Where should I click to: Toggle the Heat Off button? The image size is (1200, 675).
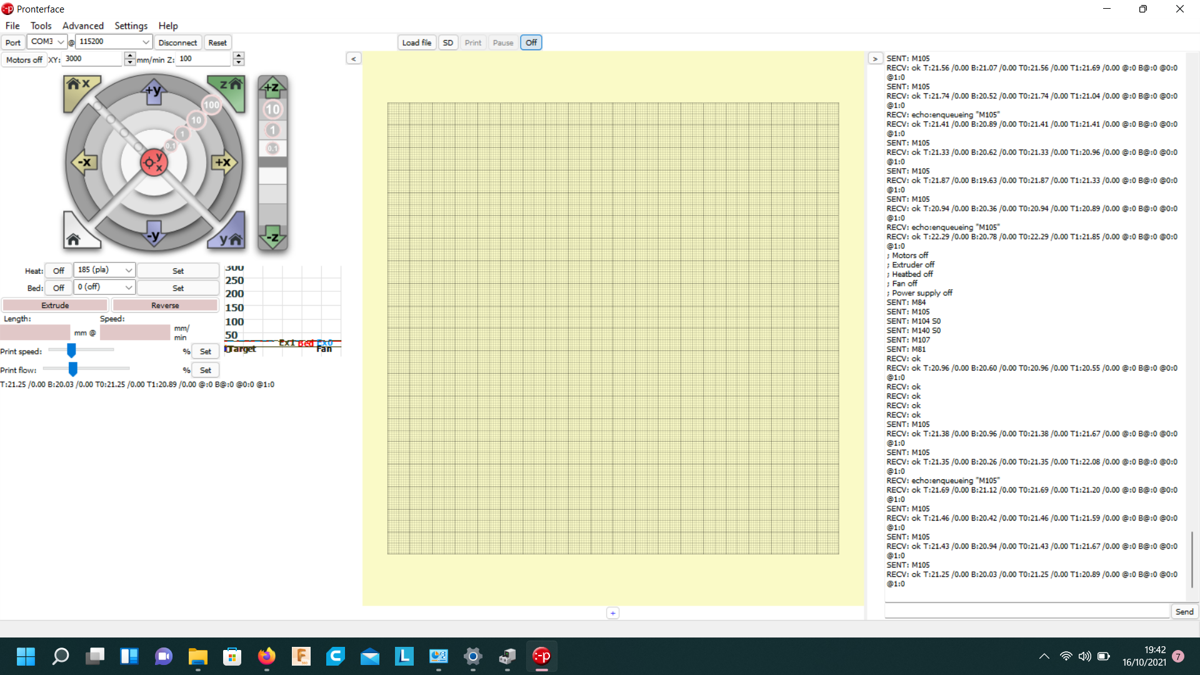click(x=59, y=271)
